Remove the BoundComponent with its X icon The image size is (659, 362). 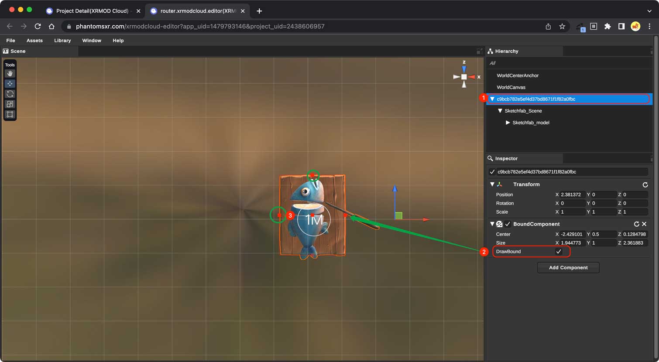pyautogui.click(x=644, y=224)
